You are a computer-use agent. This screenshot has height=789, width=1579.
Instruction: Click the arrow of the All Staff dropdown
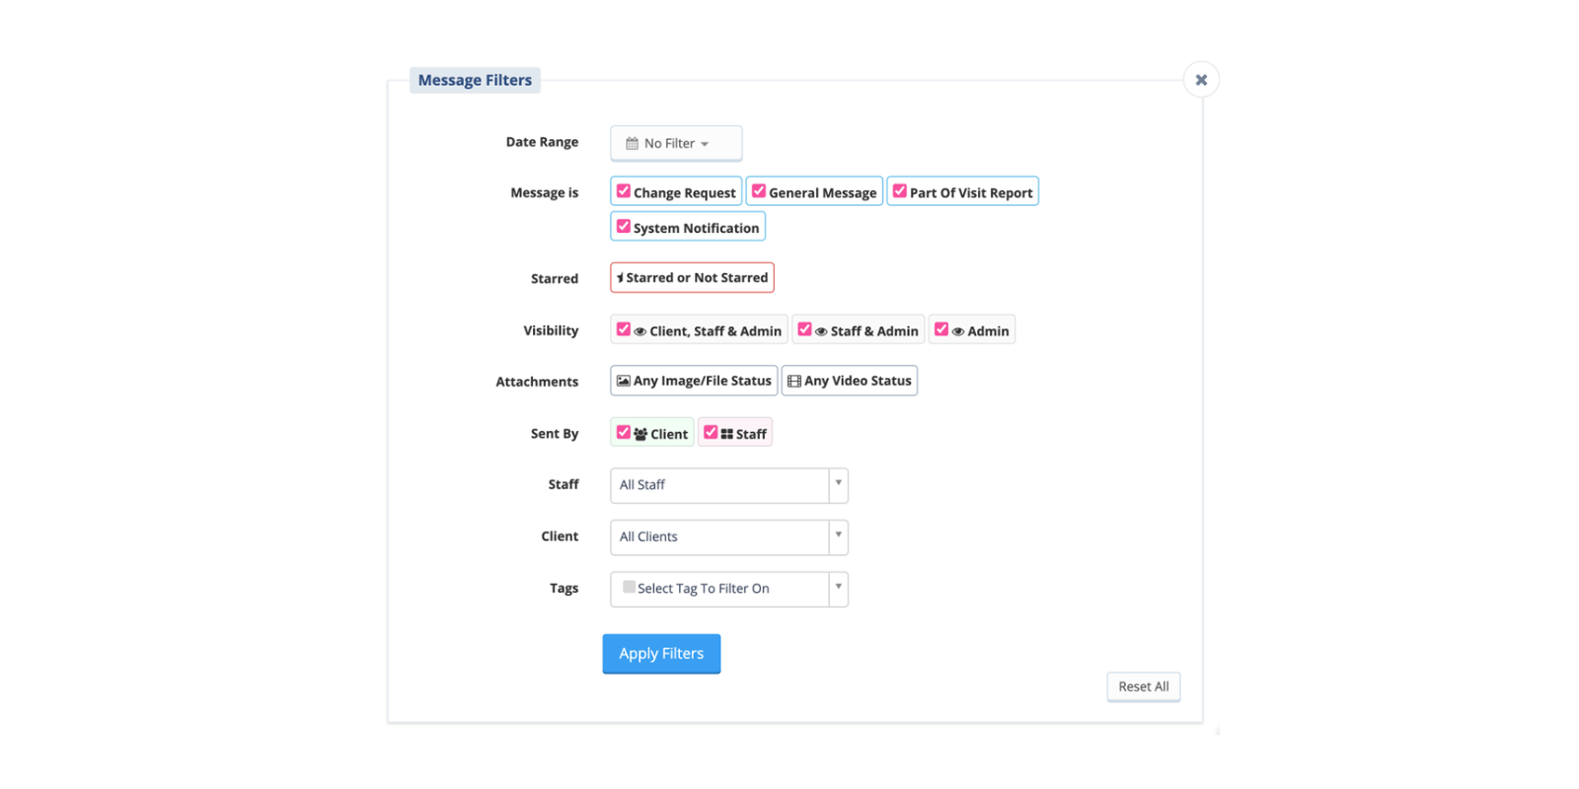[839, 483]
